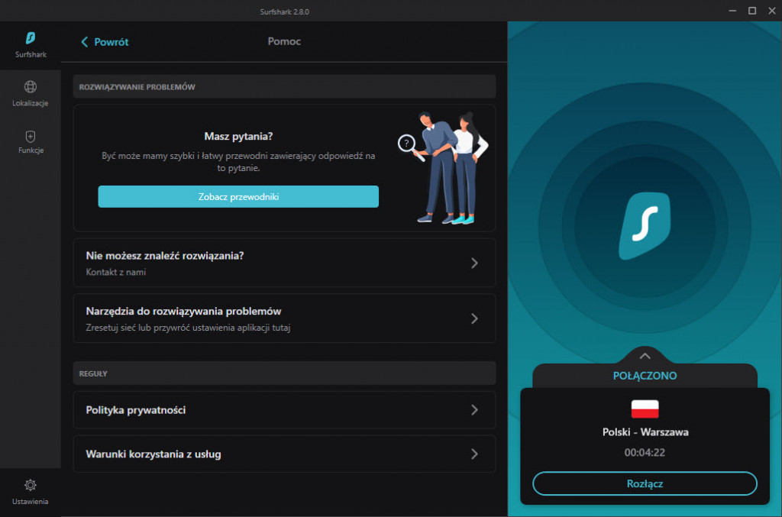Click the Poland flag icon
Viewport: 782px width, 517px height.
click(645, 409)
